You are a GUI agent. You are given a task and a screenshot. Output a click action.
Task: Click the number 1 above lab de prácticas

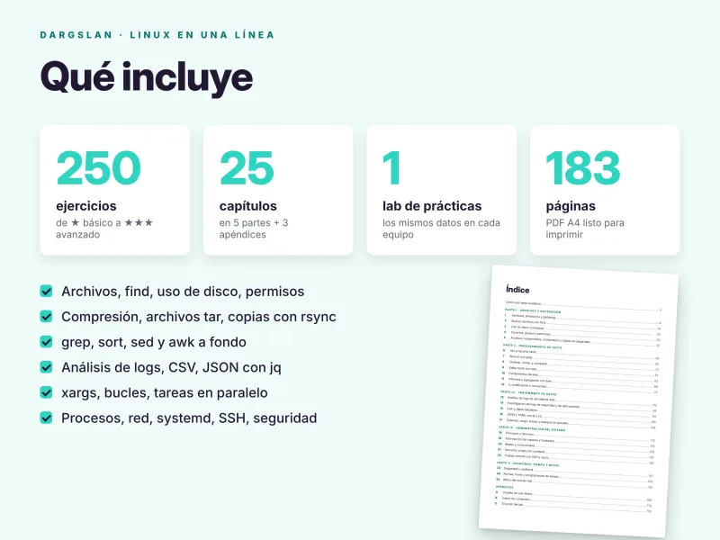(x=391, y=168)
